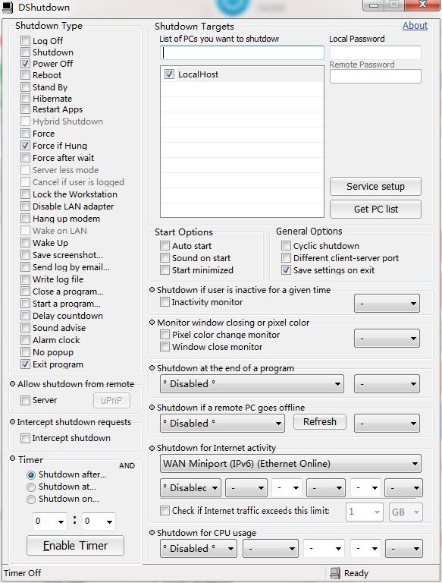Click the Remote Password field

coord(375,76)
